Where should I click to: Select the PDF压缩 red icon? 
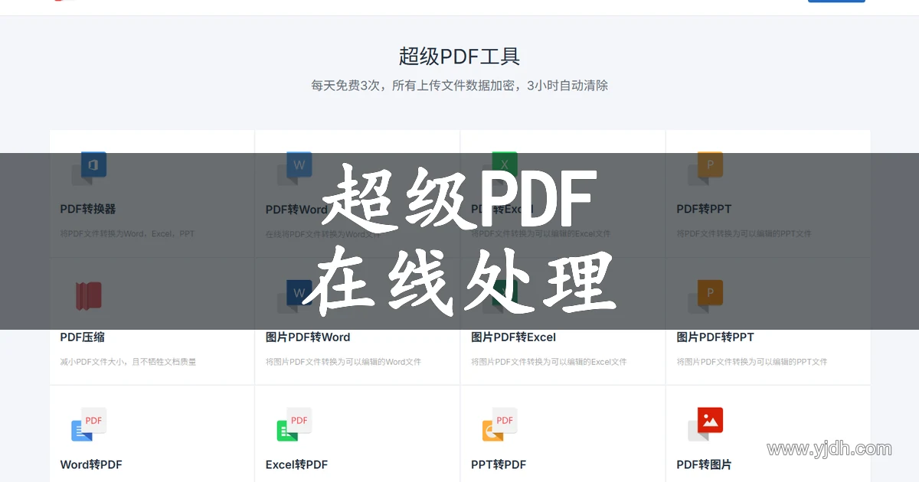pos(89,296)
